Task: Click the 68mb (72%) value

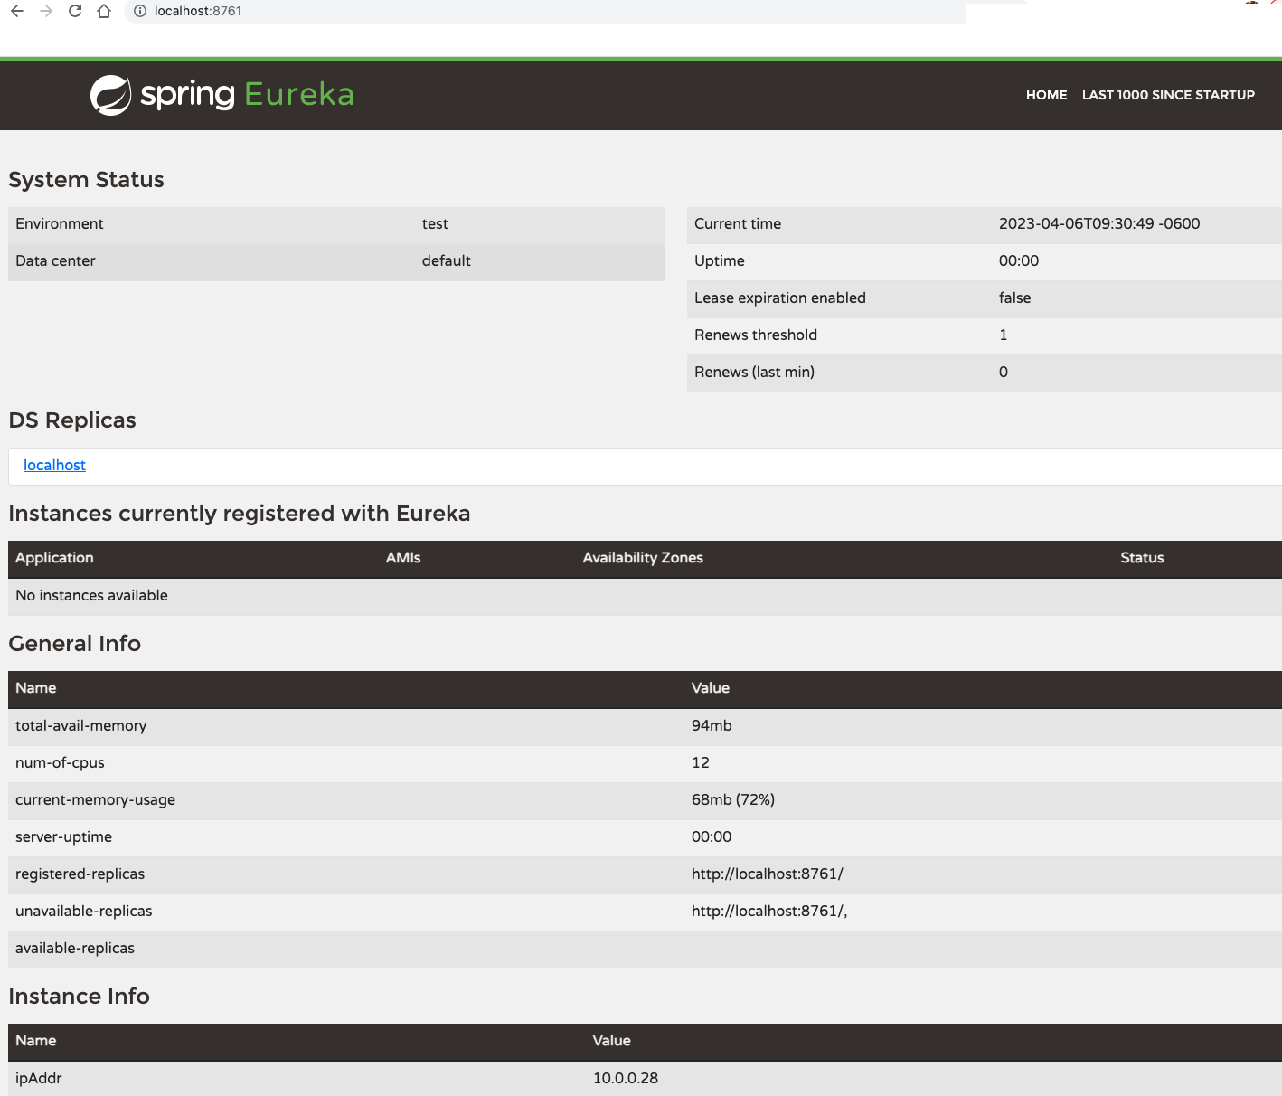Action: [x=733, y=800]
